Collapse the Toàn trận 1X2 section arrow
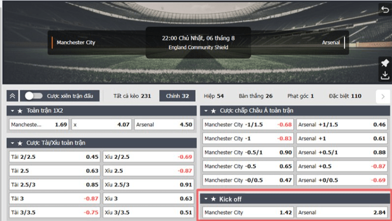The image size is (392, 221). pyautogui.click(x=13, y=111)
